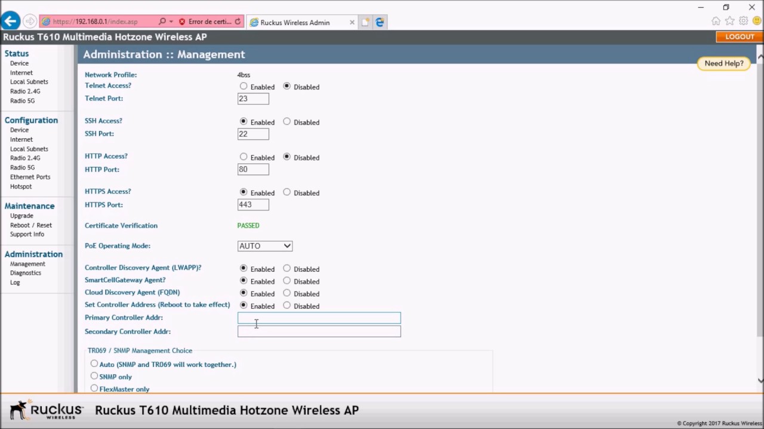Click the address bar search magnifier icon
Screen dimensions: 764x429
pos(162,21)
